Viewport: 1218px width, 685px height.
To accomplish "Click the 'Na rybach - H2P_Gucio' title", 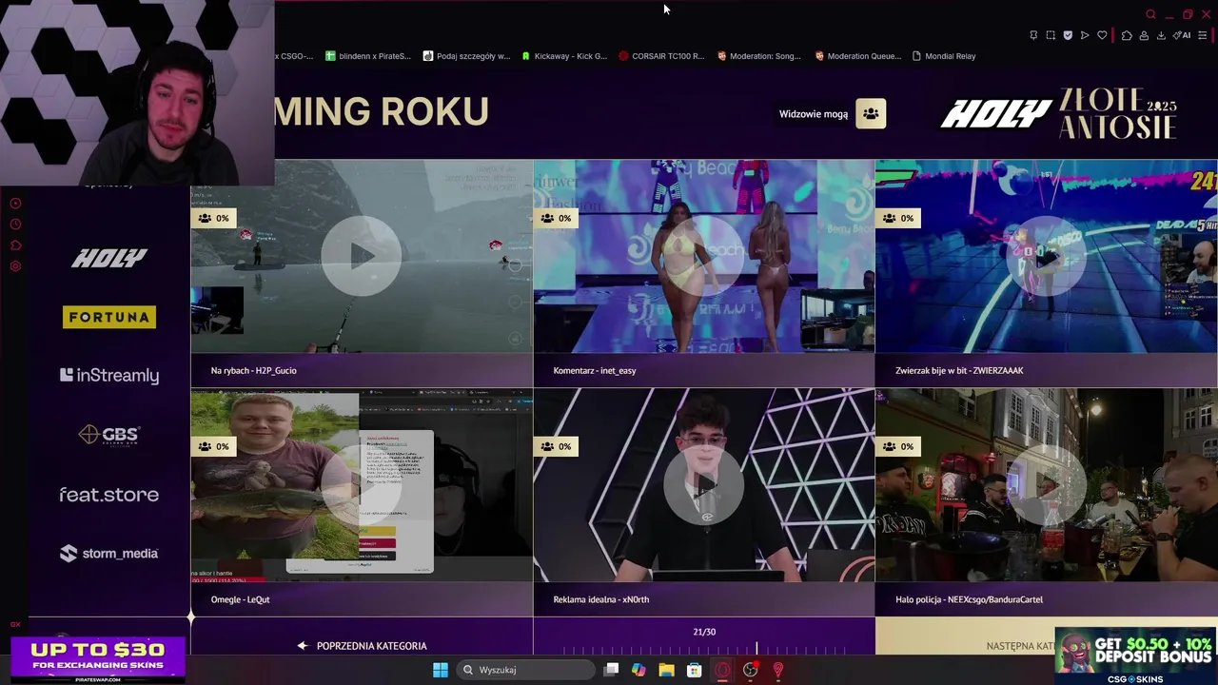I will 254,371.
